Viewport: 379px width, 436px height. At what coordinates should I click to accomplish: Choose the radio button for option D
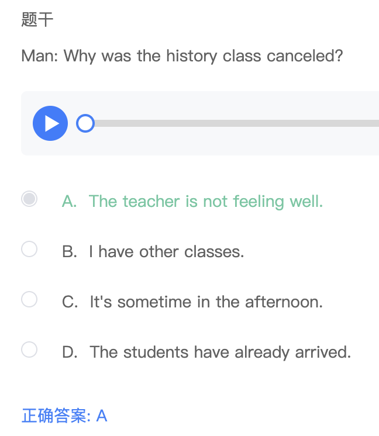pos(29,350)
